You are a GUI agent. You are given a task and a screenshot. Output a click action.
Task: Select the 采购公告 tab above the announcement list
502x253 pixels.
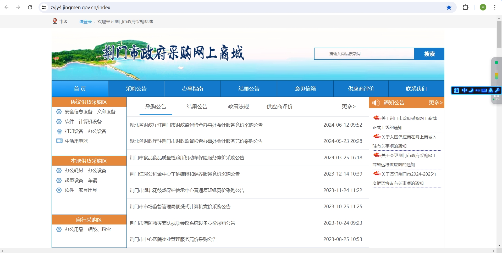click(156, 106)
